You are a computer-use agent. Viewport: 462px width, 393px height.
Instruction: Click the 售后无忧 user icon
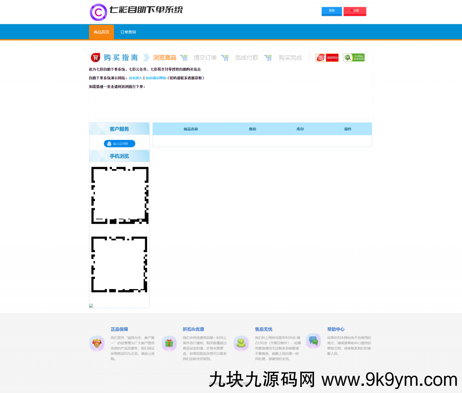(241, 343)
